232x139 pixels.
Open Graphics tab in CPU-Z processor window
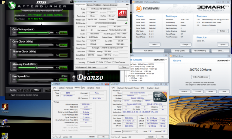tap(150, 88)
